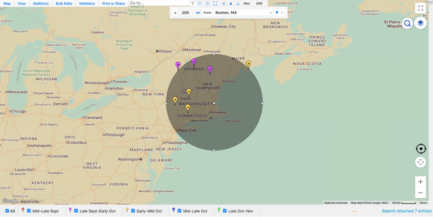Viewport: 433px width, 217px height.
Task: Click the blue up-triangle toolbar icon
Action: click(231, 3)
